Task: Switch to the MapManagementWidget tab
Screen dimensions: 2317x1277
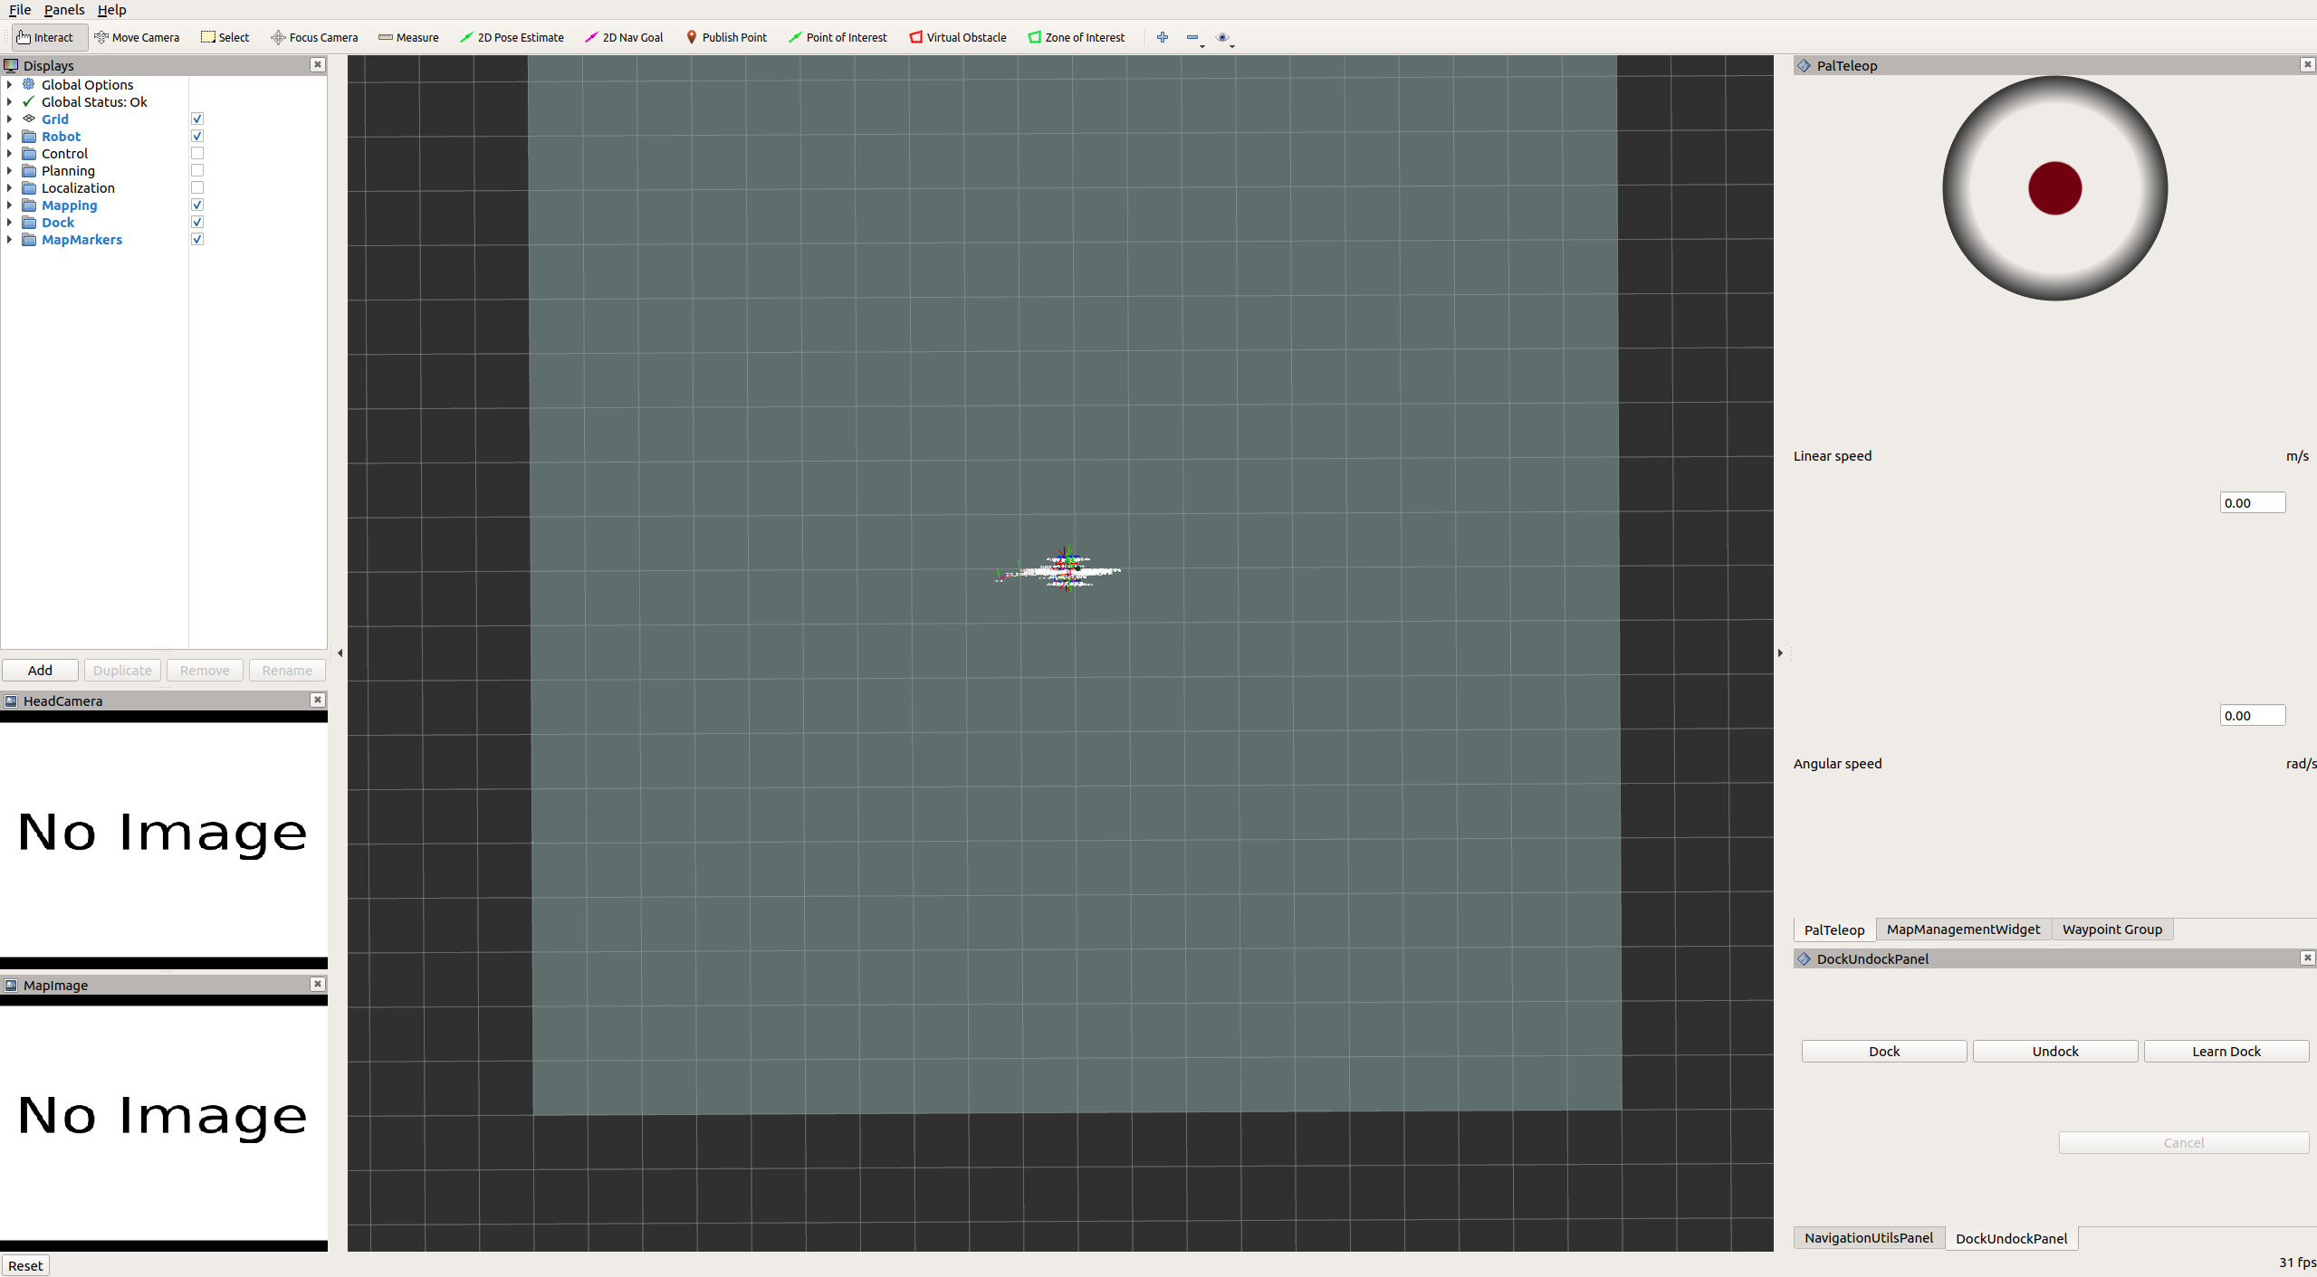Action: pyautogui.click(x=1963, y=929)
